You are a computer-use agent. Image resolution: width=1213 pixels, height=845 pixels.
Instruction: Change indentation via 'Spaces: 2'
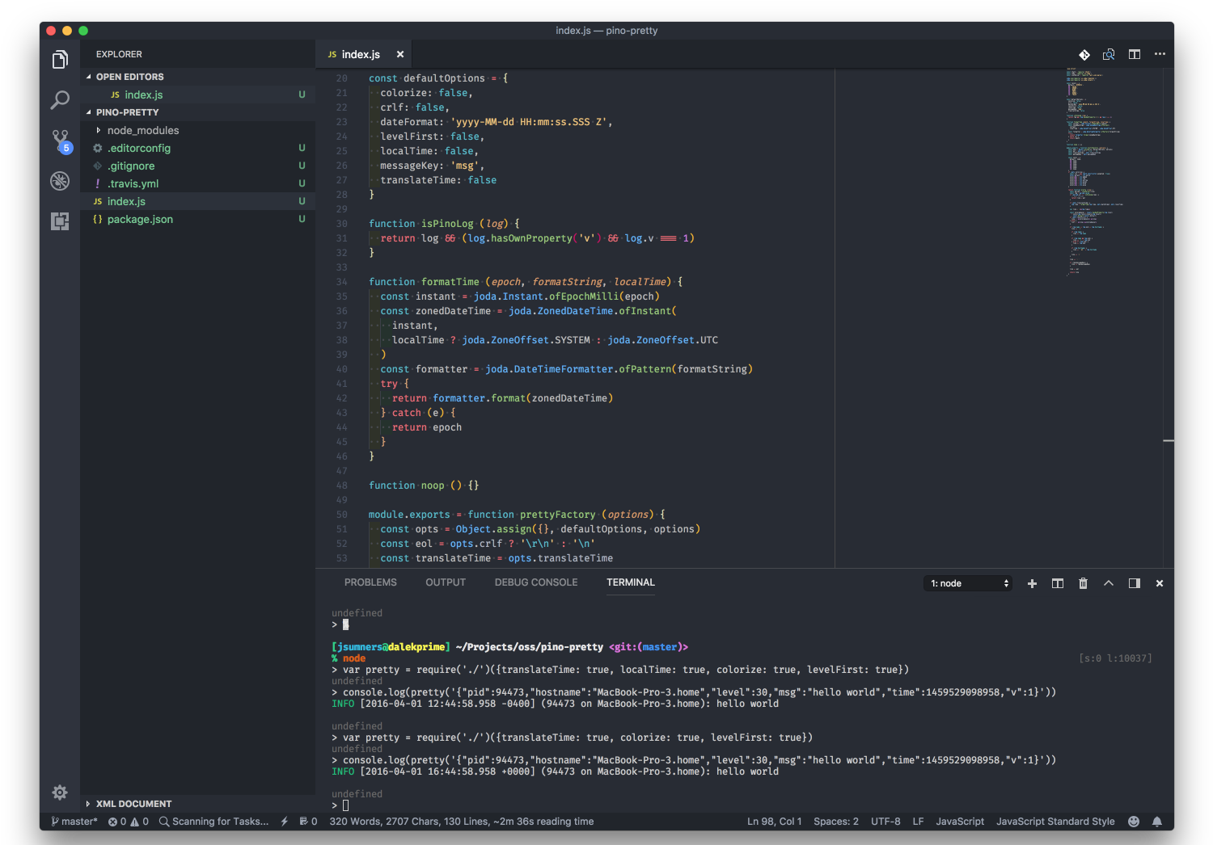tap(836, 822)
